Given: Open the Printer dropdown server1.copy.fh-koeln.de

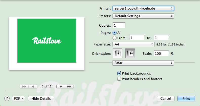Looking at the screenshot, I should 143,9.
